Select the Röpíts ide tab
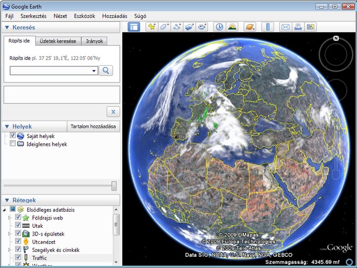The image size is (357, 268). point(19,41)
